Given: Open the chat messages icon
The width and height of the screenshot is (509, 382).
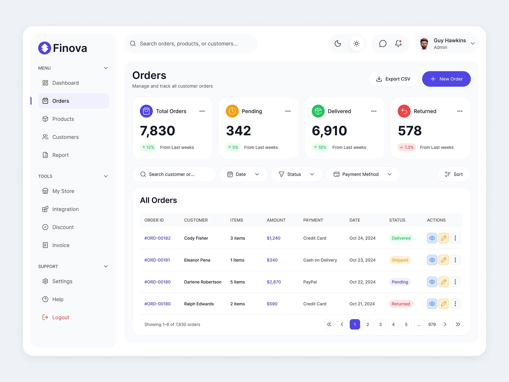Looking at the screenshot, I should pos(383,44).
